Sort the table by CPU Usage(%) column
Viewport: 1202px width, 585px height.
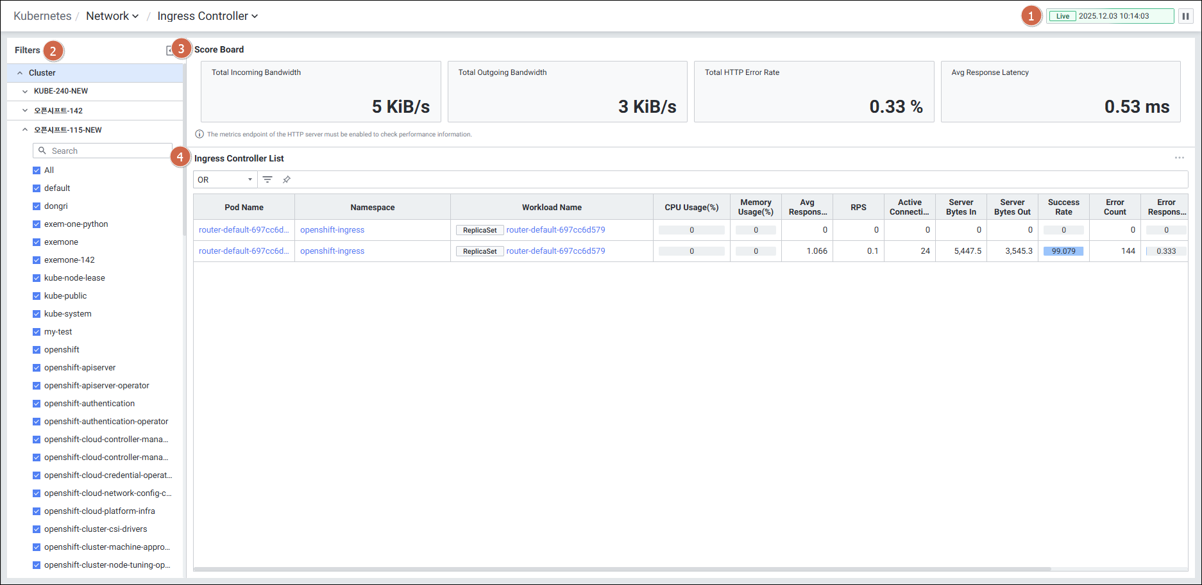click(x=691, y=207)
